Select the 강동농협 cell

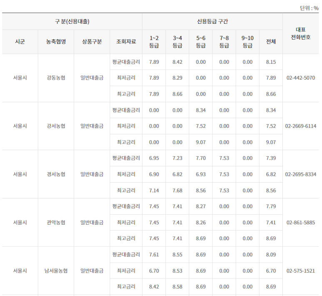(x=56, y=78)
